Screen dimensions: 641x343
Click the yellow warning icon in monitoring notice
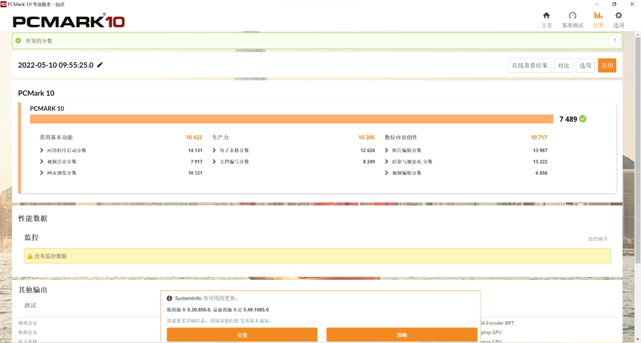pyautogui.click(x=30, y=256)
